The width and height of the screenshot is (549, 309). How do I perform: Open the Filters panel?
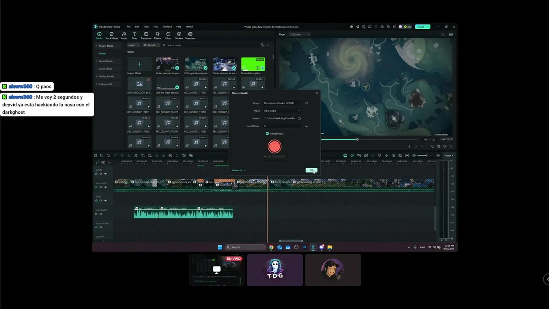[x=168, y=36]
